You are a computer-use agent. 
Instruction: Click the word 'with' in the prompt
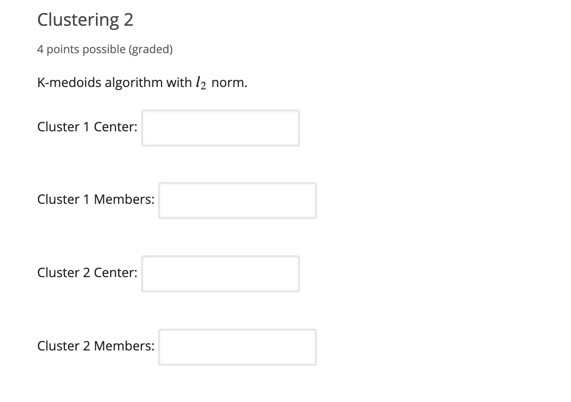tap(179, 83)
